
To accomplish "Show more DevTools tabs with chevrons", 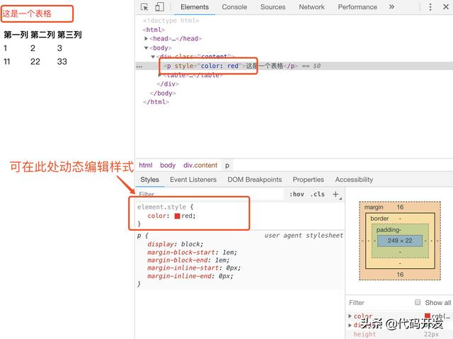I will click(391, 7).
